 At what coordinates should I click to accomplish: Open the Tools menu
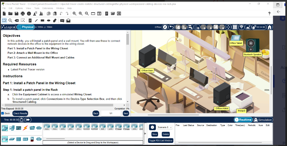37,8
